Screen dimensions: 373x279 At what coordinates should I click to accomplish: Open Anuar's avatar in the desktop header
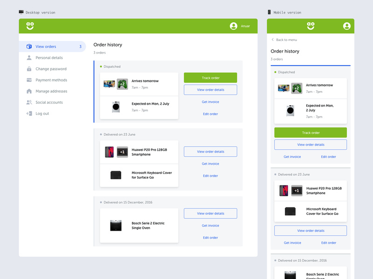pyautogui.click(x=233, y=26)
